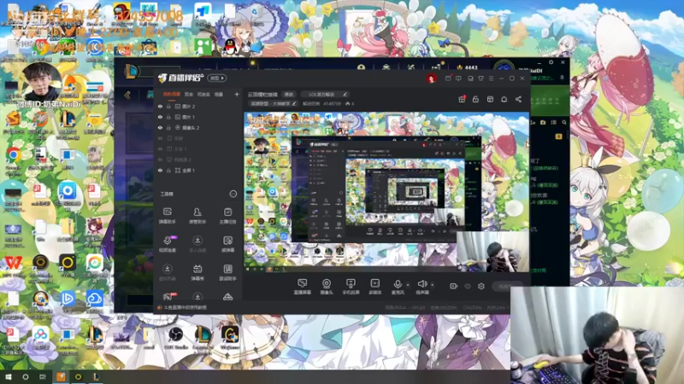Select 图片 2 source row

click(198, 106)
